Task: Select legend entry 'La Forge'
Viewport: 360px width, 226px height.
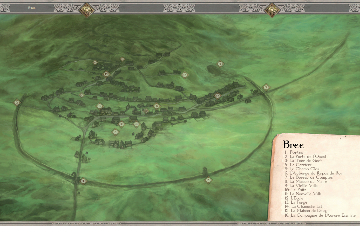Action: (296, 202)
